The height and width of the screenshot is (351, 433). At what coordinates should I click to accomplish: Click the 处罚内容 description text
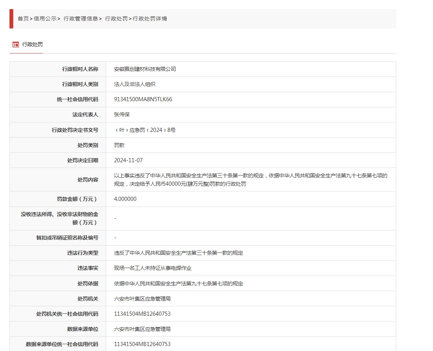pos(250,180)
